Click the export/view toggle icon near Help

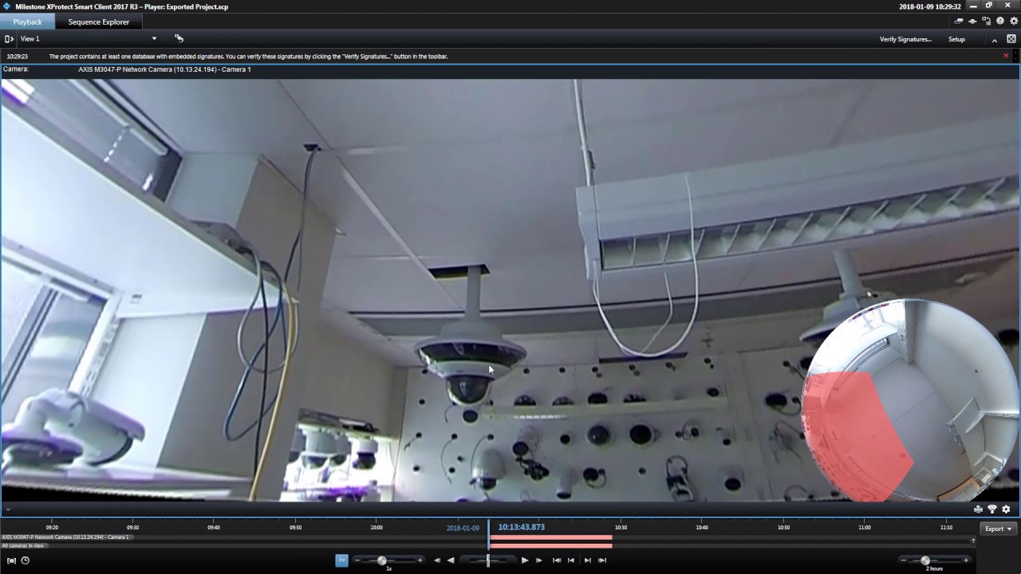coord(986,22)
